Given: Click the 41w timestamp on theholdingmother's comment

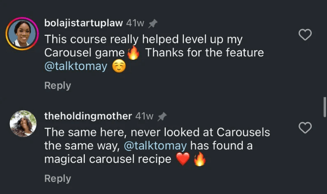Looking at the screenshot, I should pos(144,116).
